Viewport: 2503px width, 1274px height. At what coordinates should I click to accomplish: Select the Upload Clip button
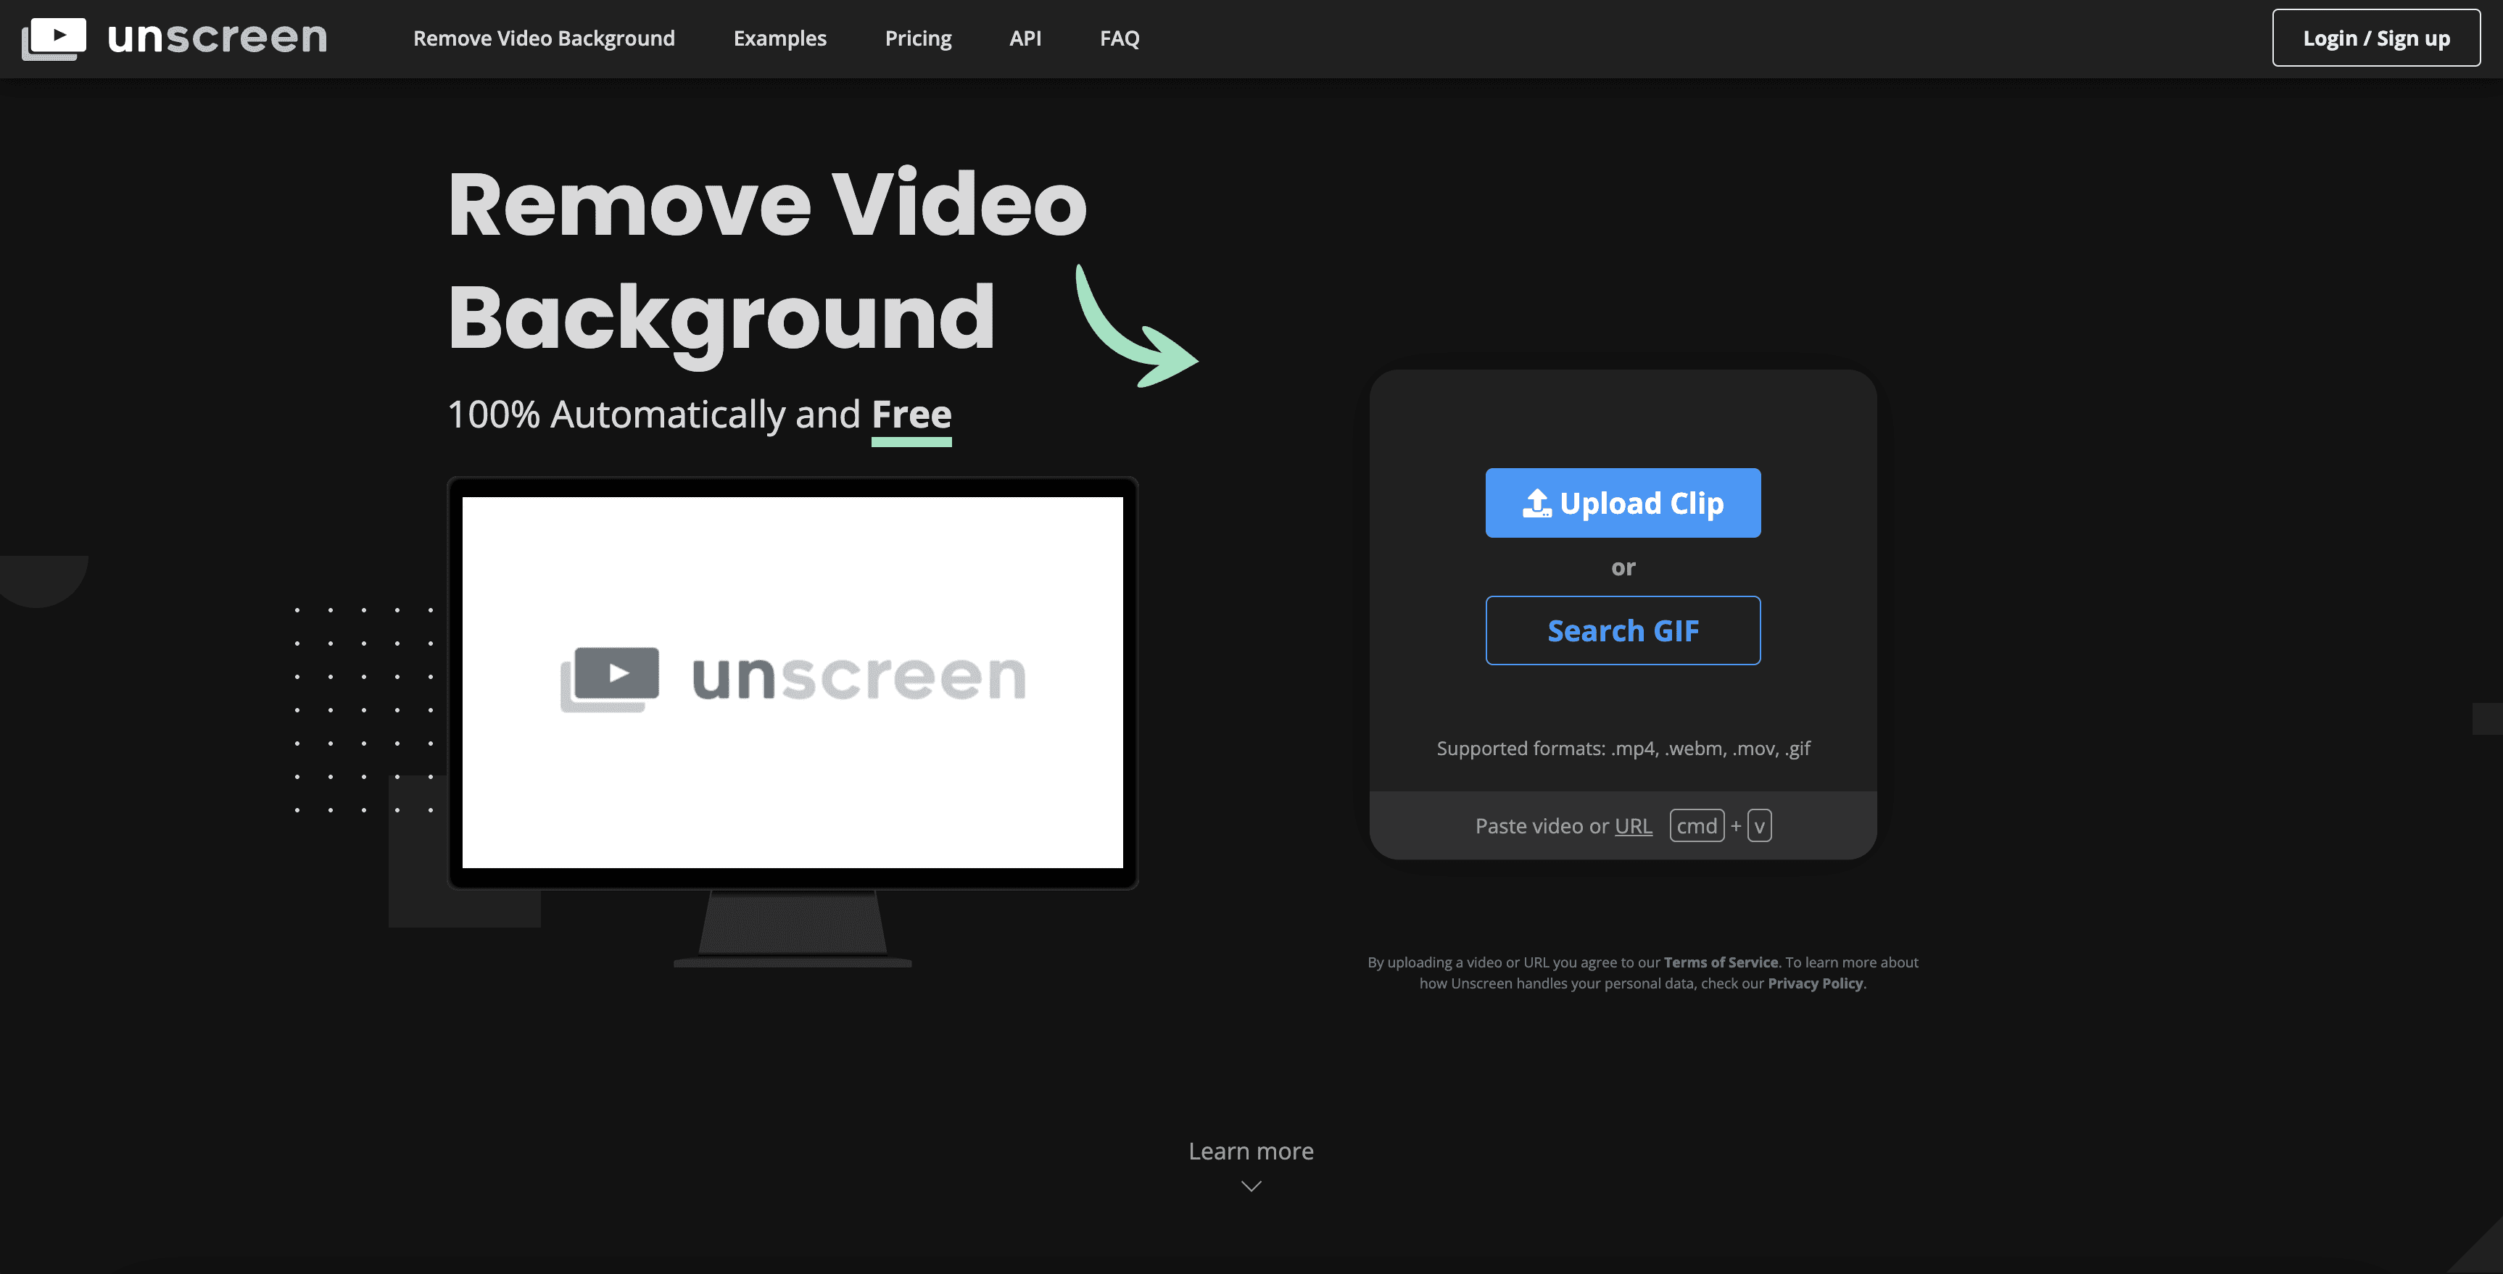1623,503
